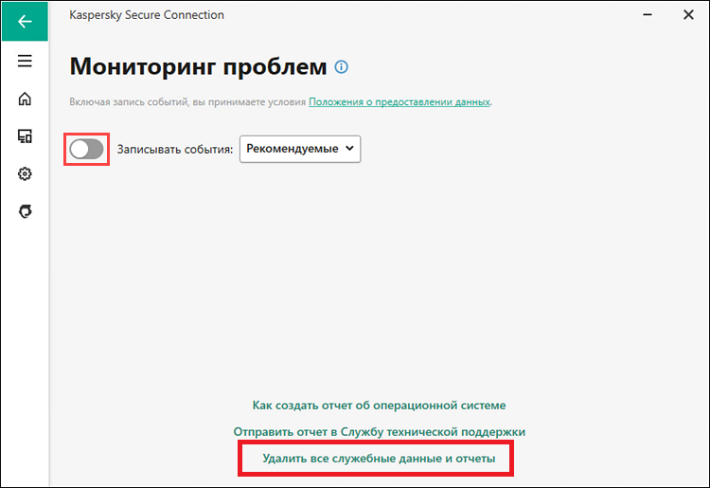Viewport: 710px width, 488px height.
Task: Close the Kaspersky Secure Connection window
Action: [688, 15]
